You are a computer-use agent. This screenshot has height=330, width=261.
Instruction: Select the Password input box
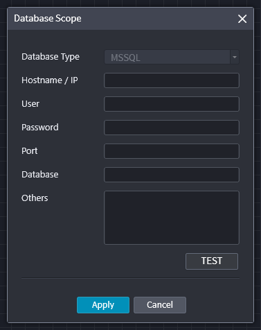point(172,128)
